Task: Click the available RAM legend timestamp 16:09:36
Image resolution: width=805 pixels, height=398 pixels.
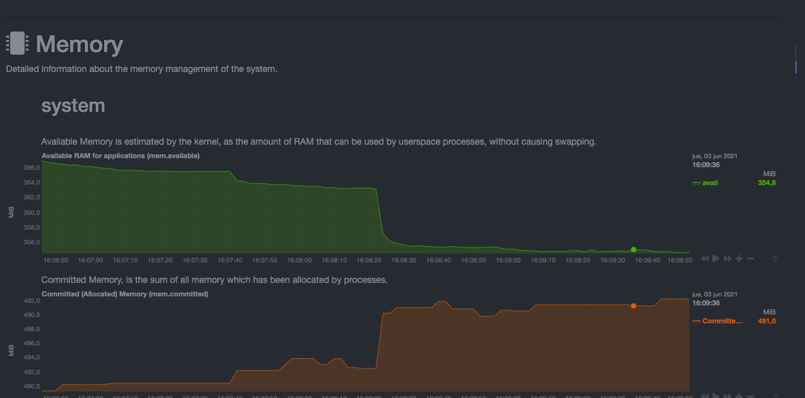Action: 705,165
